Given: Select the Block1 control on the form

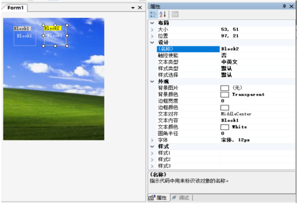Looking at the screenshot, I should click(24, 36).
